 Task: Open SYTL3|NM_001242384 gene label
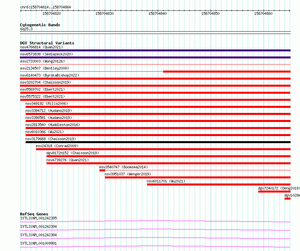[38, 235]
